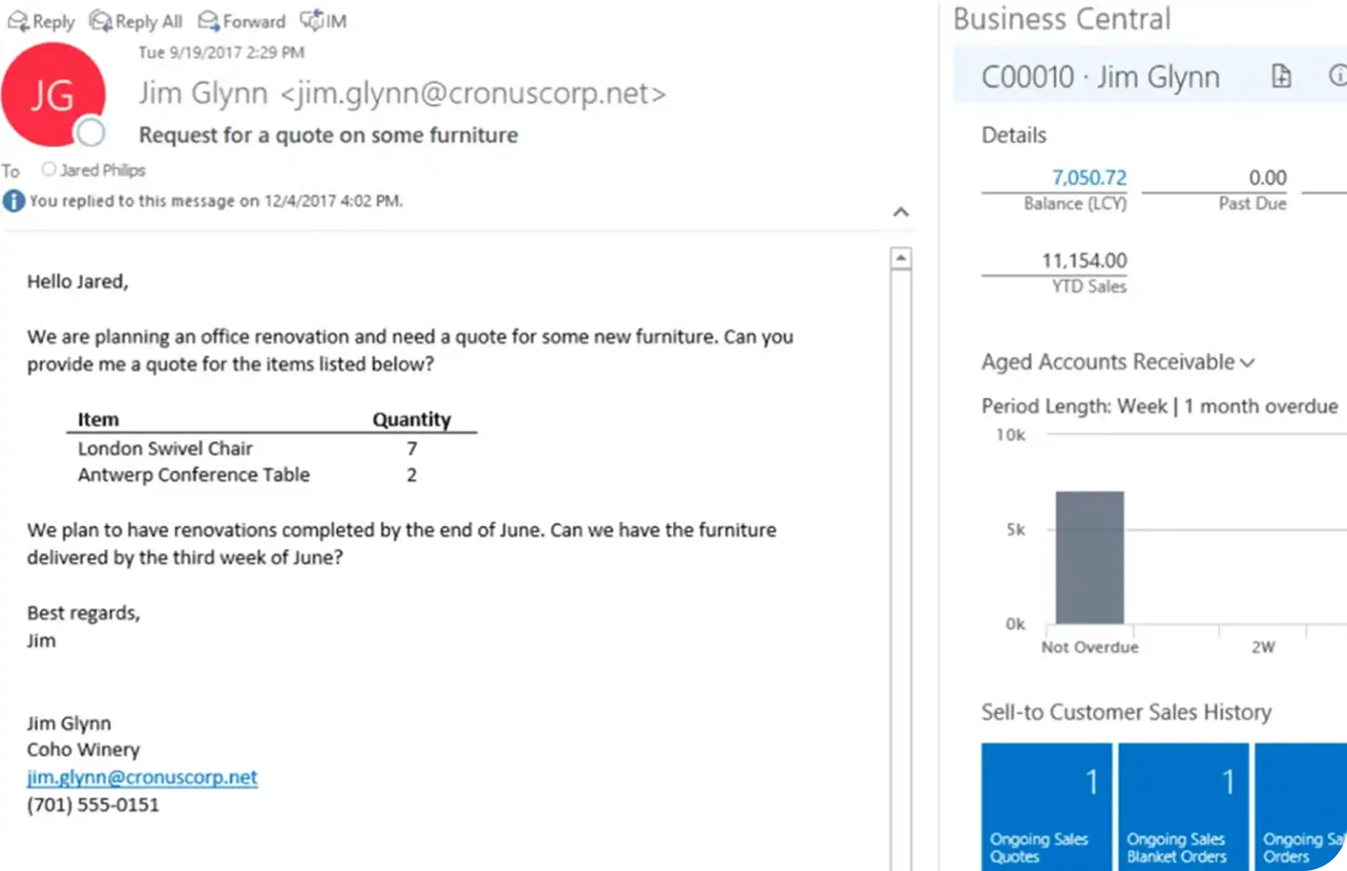1347x871 pixels.
Task: Click the scroll up arrow in the message body
Action: pyautogui.click(x=900, y=258)
